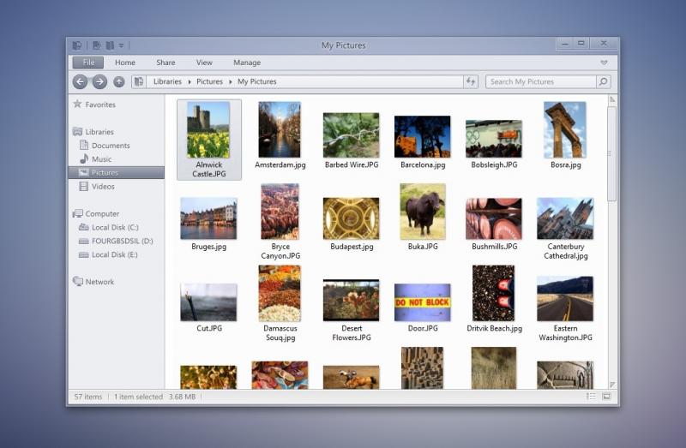This screenshot has width=686, height=448.
Task: Select the Bruges.jpg thumbnail
Action: (208, 218)
